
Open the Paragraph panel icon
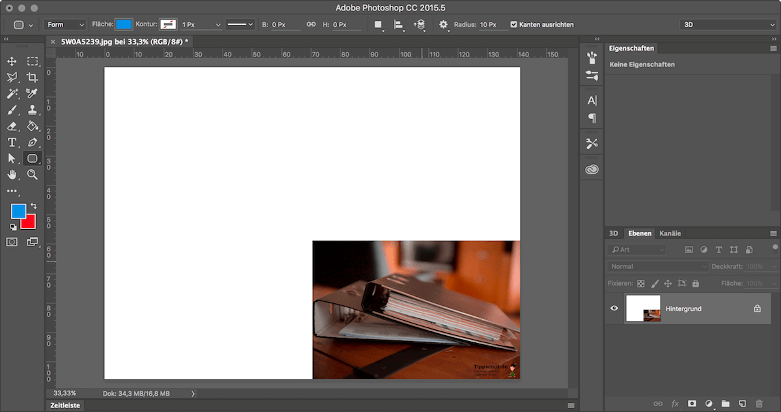coord(592,118)
